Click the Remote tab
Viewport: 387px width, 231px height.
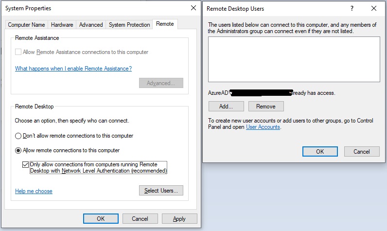click(165, 24)
